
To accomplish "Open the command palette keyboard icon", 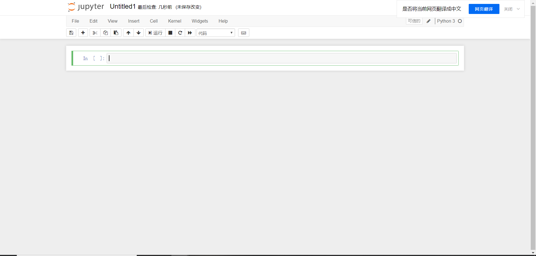I will click(244, 33).
